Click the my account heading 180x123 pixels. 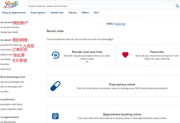point(7,22)
